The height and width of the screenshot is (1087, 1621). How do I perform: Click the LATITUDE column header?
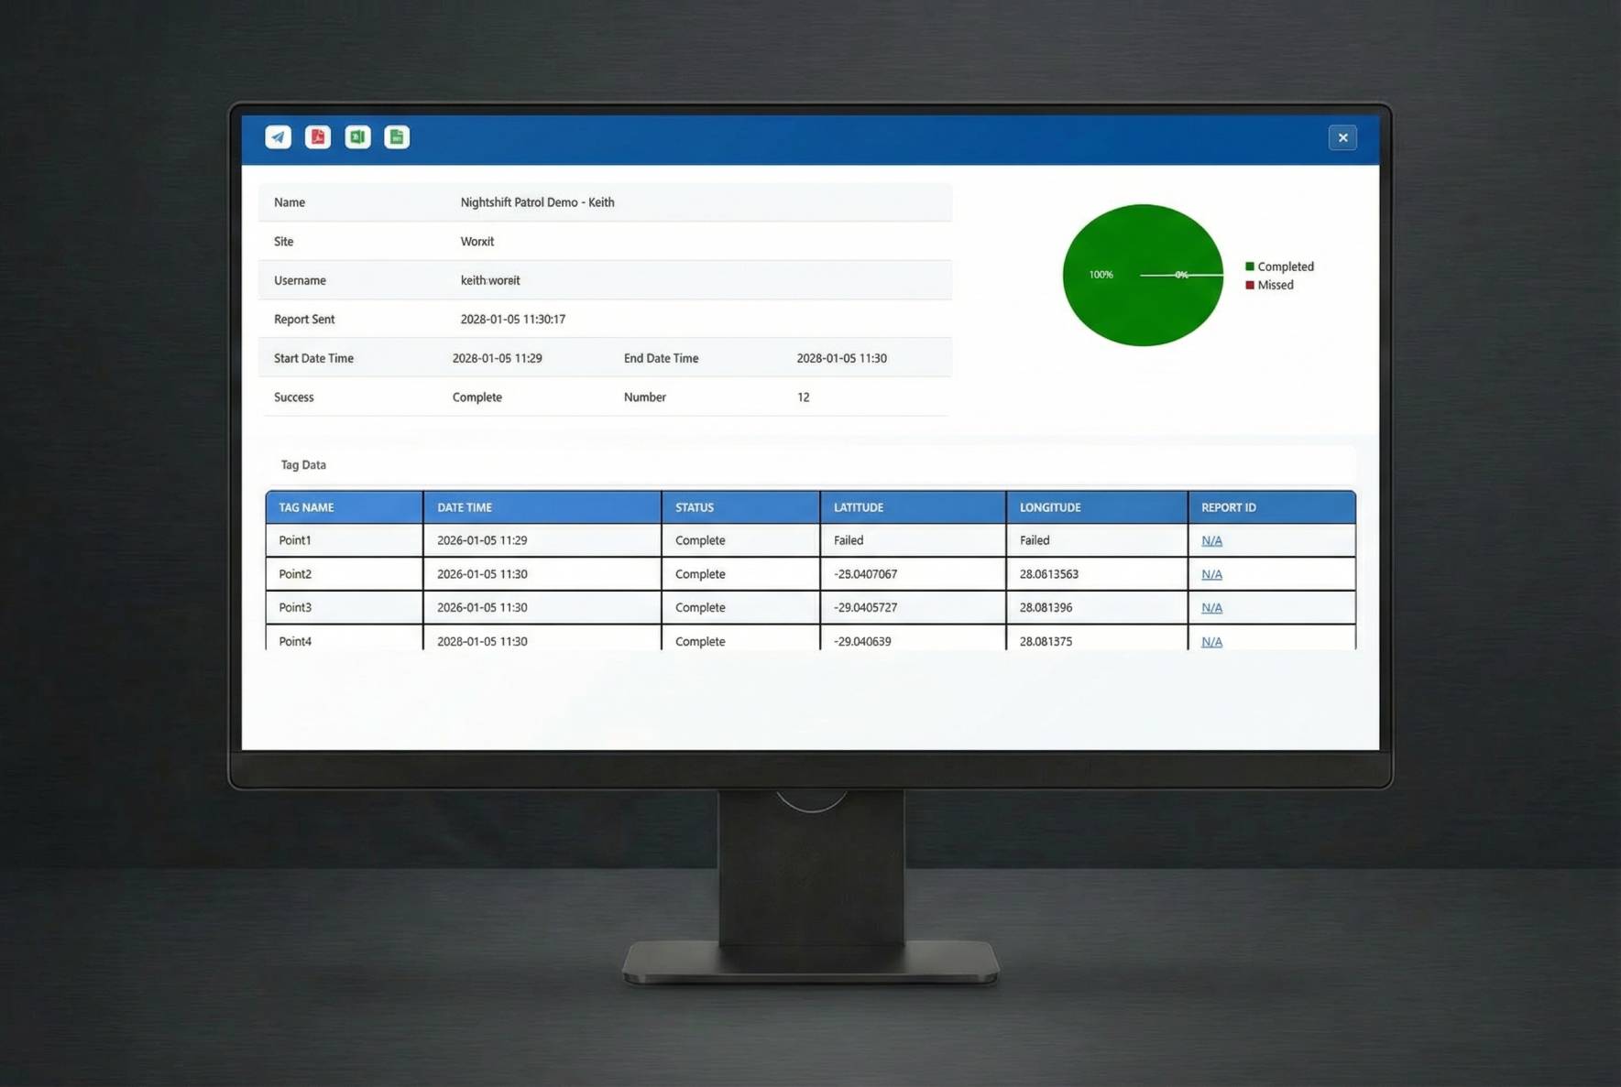pyautogui.click(x=859, y=507)
